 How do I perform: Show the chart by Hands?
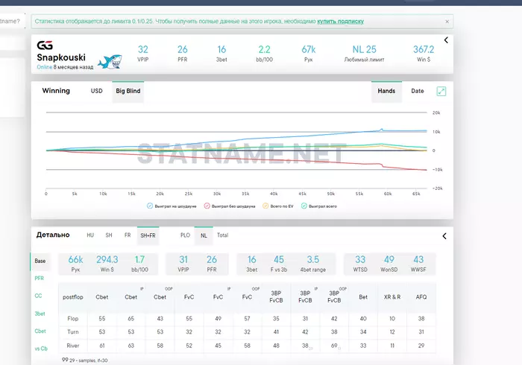[x=386, y=91]
